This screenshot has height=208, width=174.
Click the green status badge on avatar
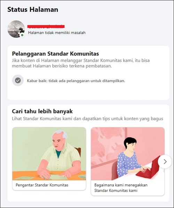click(22, 35)
